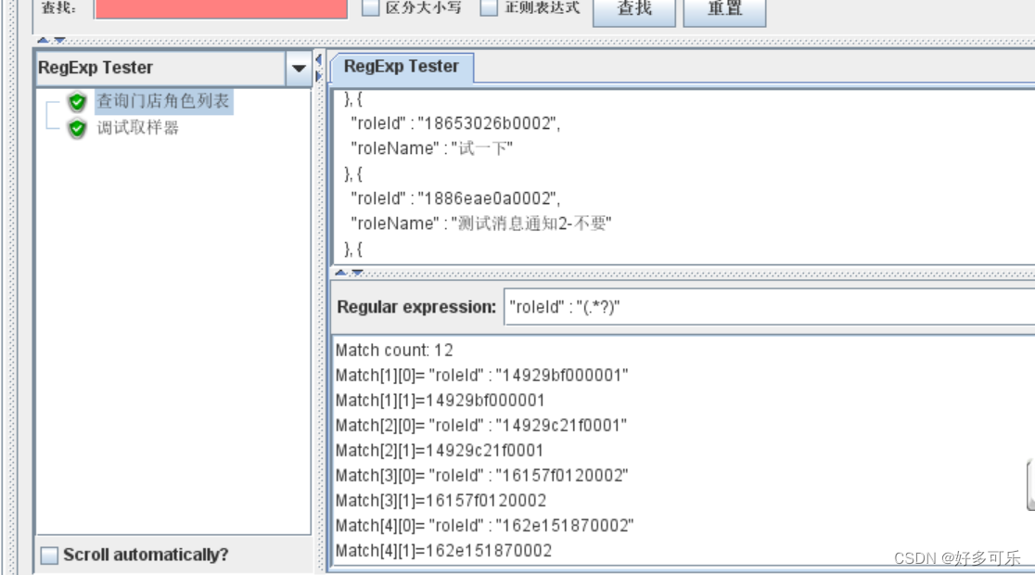1035x575 pixels.
Task: Expand left pane with right arrow
Action: click(319, 76)
